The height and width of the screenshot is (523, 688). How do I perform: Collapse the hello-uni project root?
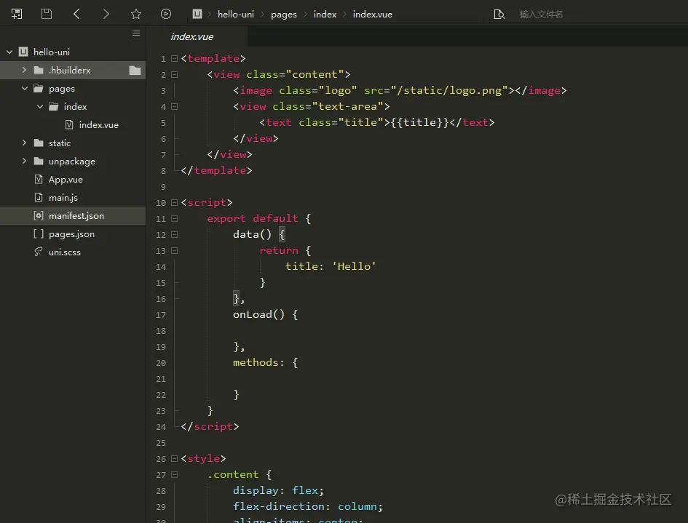tap(9, 52)
